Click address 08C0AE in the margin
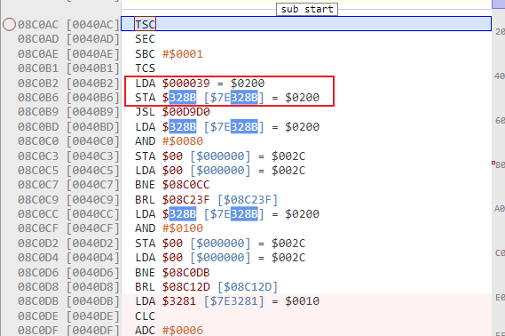This screenshot has width=505, height=336. coord(38,54)
